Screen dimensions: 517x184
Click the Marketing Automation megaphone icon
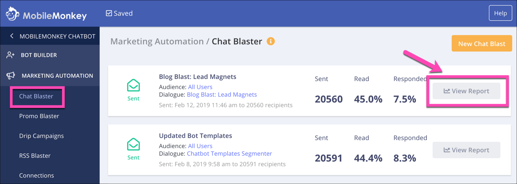(11, 76)
